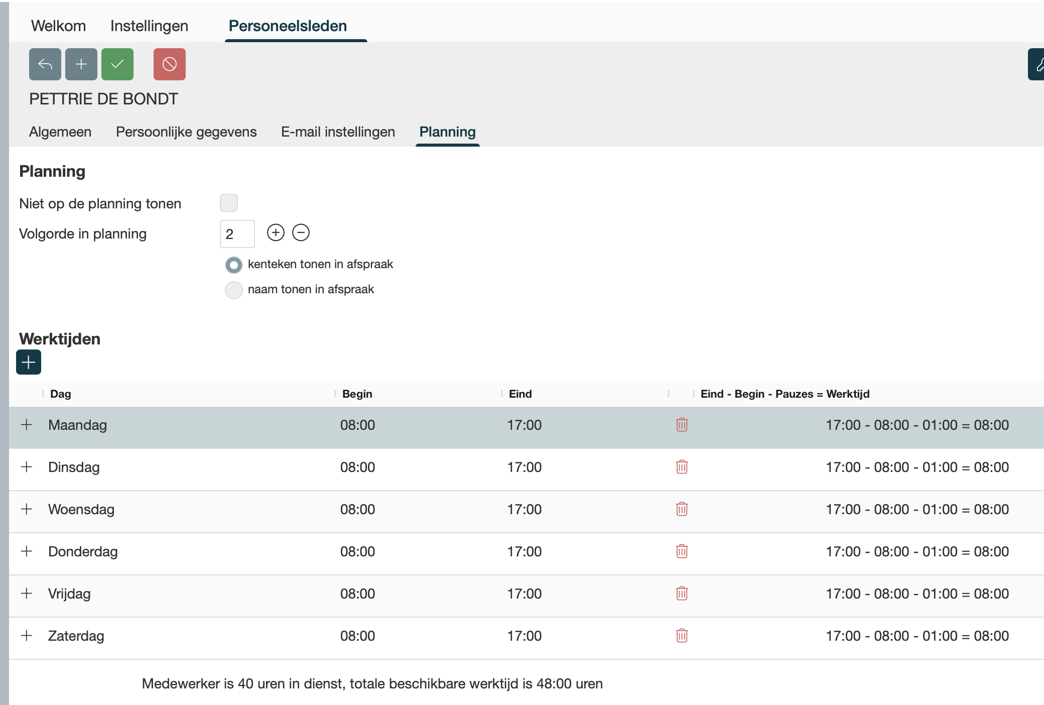Click the Volgorde in planning field
Screen dimensions: 1044x705
click(237, 234)
